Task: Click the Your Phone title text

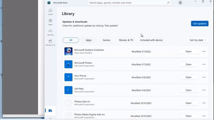Action: (x=80, y=76)
